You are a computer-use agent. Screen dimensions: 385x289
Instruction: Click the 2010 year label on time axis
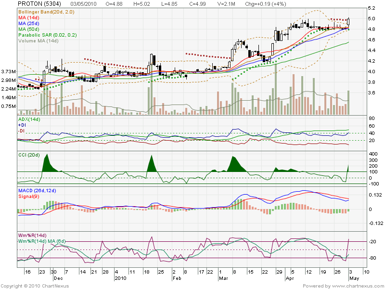[x=121, y=278]
